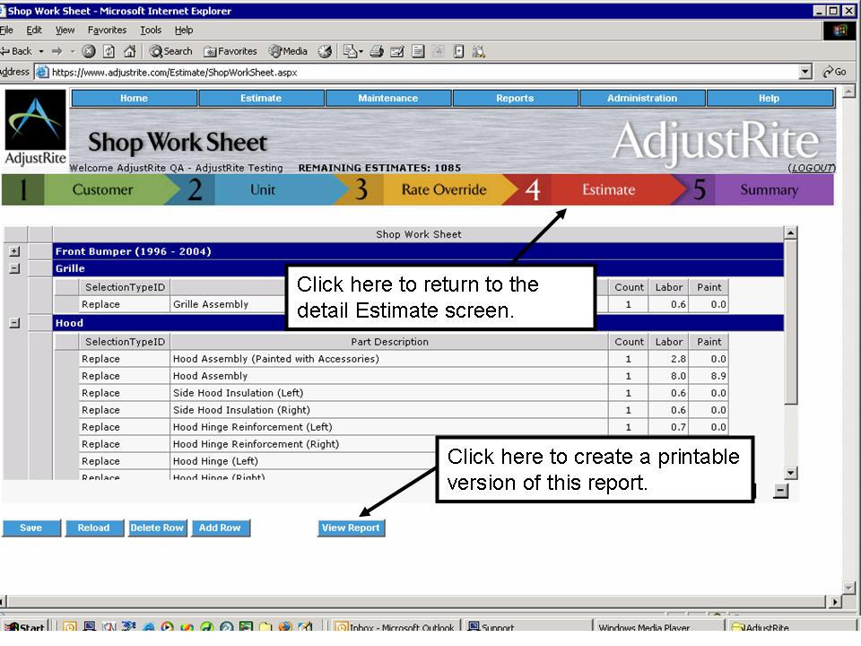Click the LOGOUT link
This screenshot has width=861, height=646.
(x=812, y=168)
